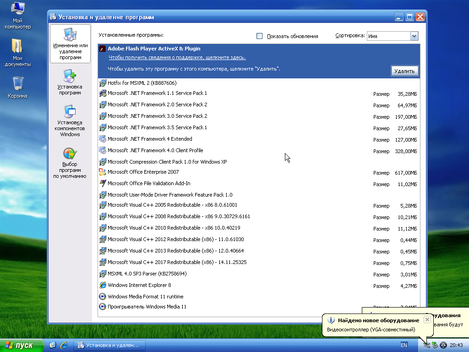
Task: Open the Мой компьютер desktop icon
Action: 18,8
